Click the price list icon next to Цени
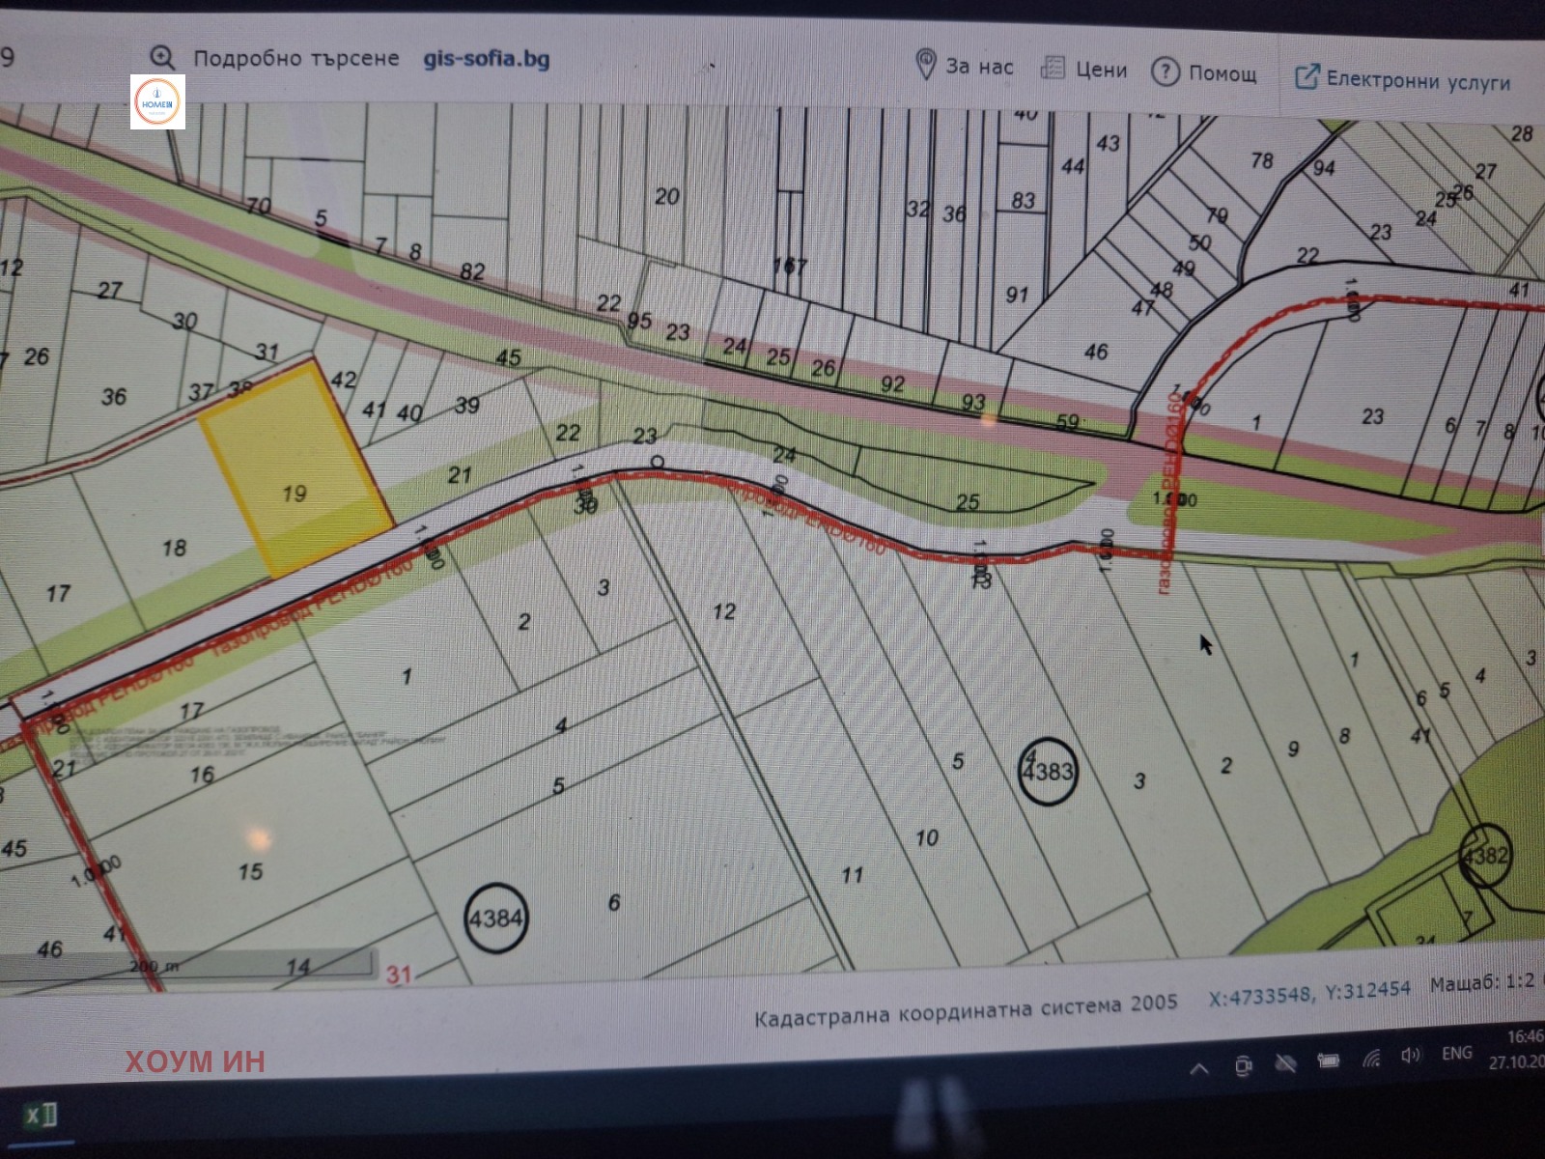 [1052, 69]
